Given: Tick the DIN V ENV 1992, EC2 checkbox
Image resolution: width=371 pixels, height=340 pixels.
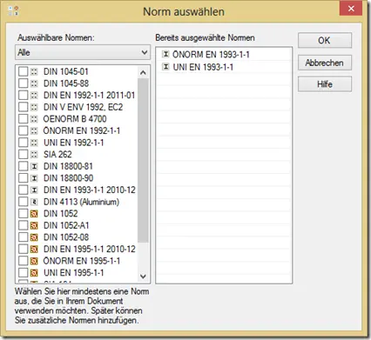Looking at the screenshot, I should [x=24, y=107].
